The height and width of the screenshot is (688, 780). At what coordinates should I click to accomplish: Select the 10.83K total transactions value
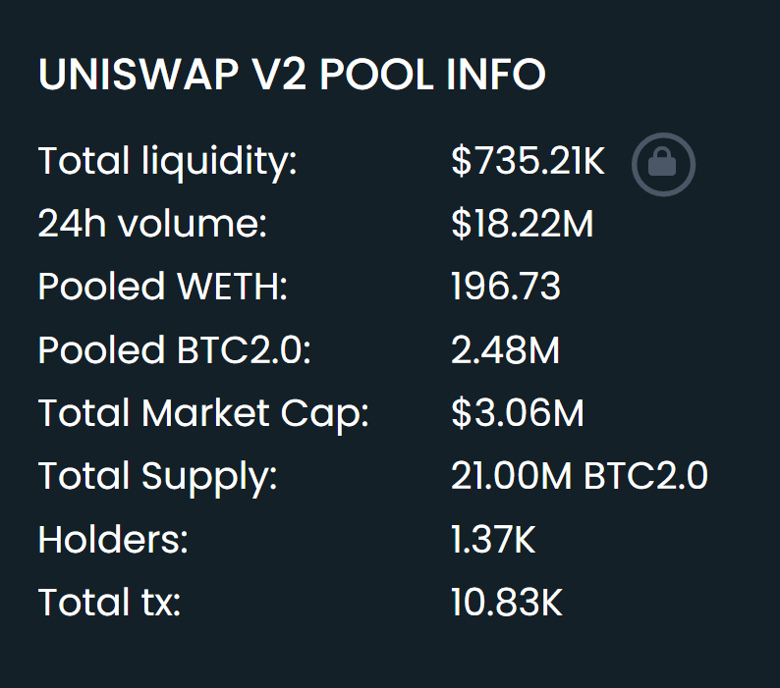506,602
